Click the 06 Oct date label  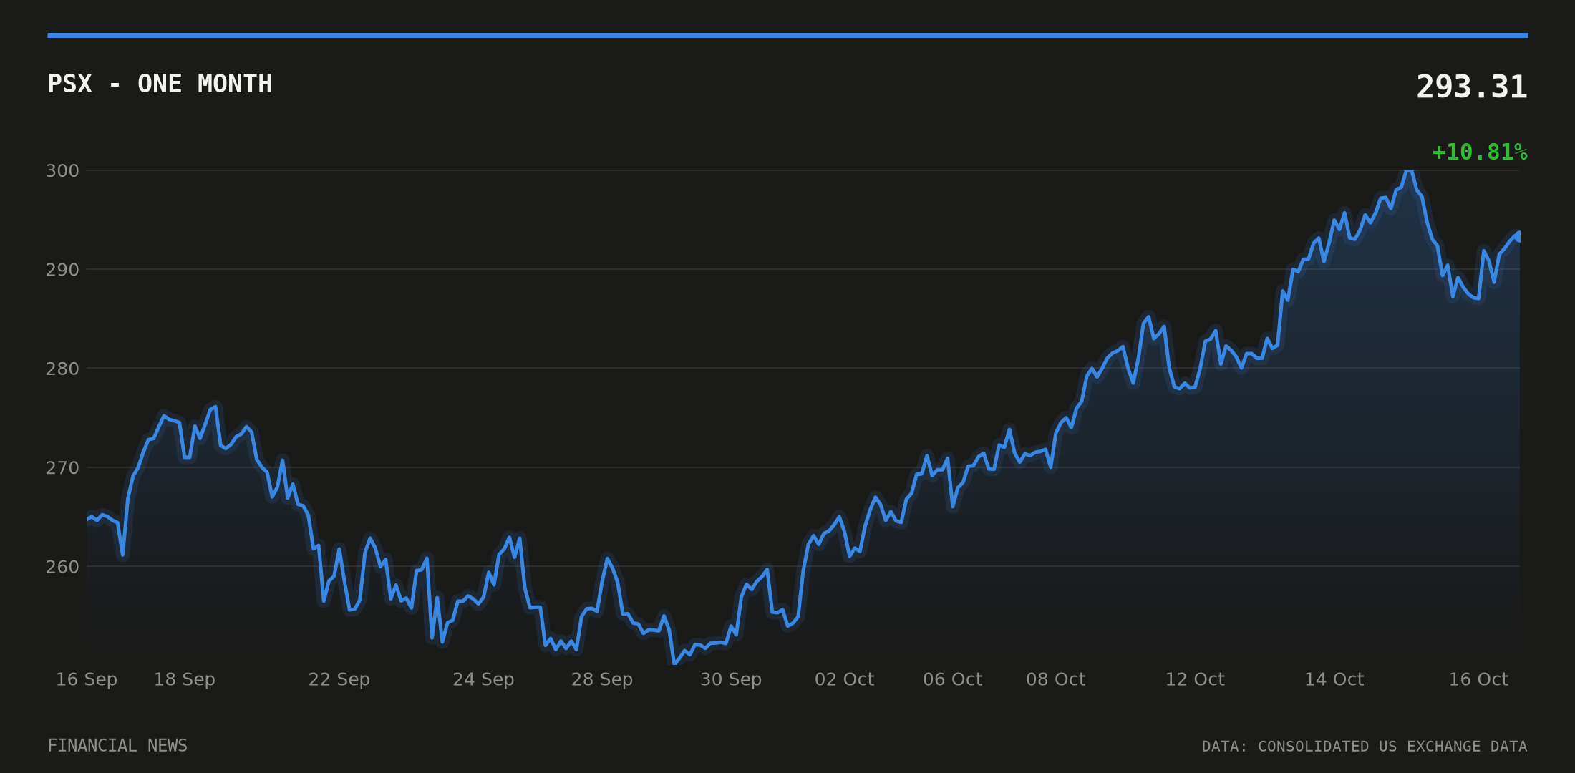(x=953, y=679)
